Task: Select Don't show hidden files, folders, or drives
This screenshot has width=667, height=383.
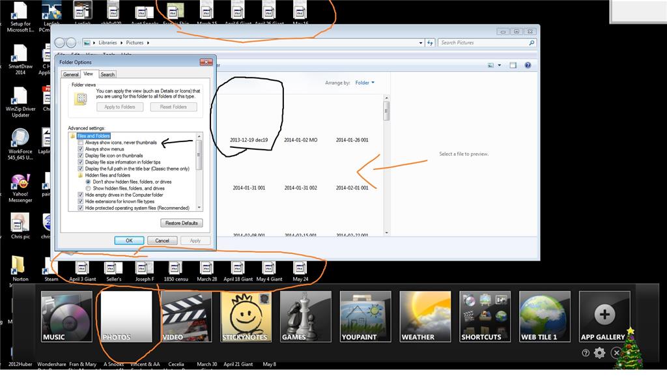Action: tap(88, 182)
